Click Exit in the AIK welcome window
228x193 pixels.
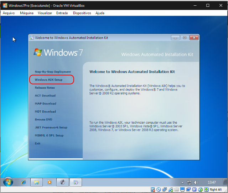click(37, 143)
